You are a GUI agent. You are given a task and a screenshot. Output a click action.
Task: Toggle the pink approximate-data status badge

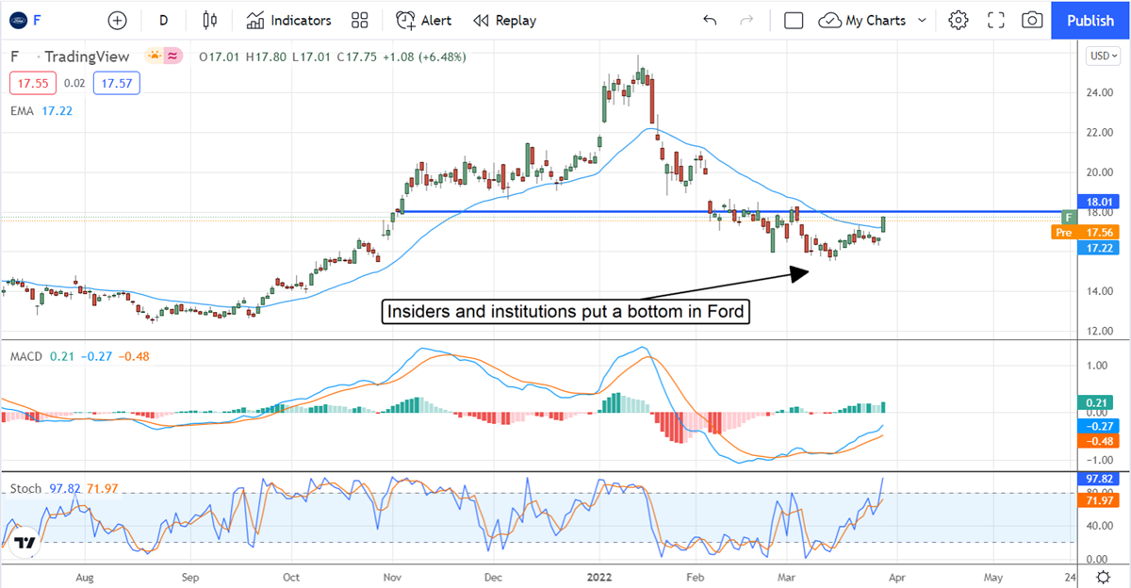173,57
